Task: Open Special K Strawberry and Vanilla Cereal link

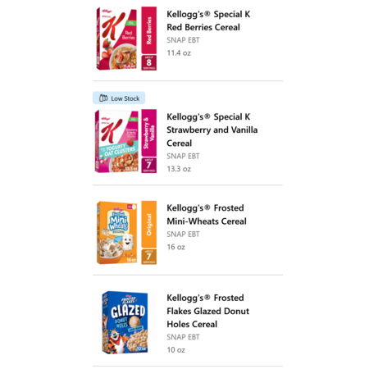Action: [x=212, y=130]
